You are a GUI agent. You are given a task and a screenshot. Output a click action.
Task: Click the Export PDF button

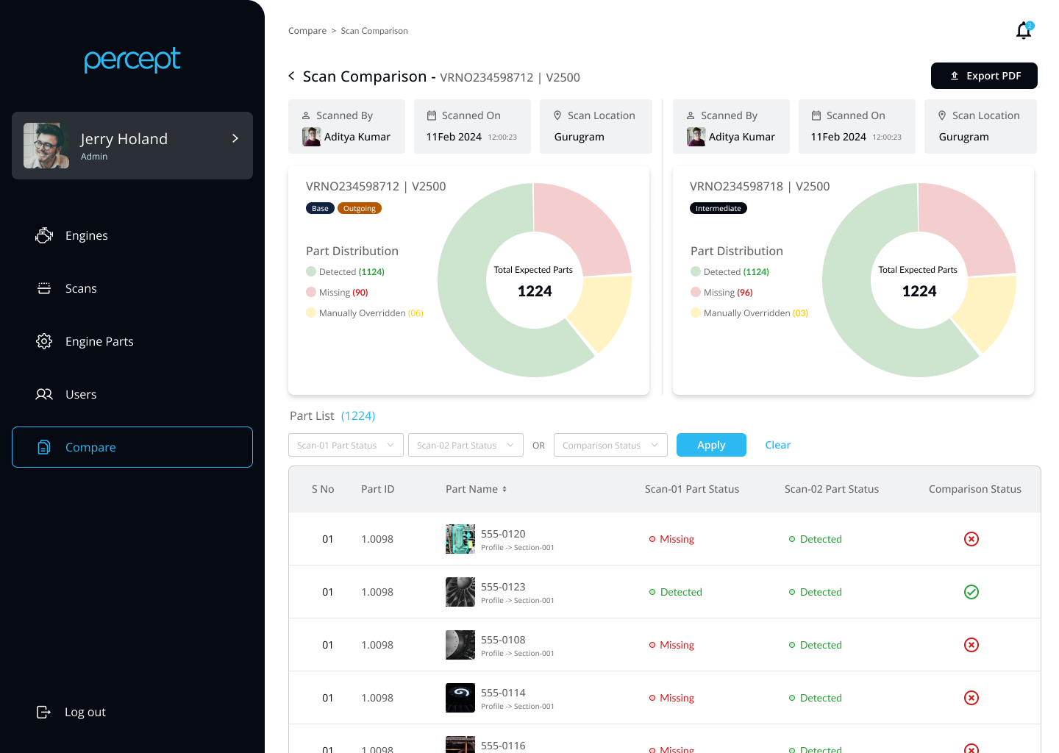[x=984, y=76]
